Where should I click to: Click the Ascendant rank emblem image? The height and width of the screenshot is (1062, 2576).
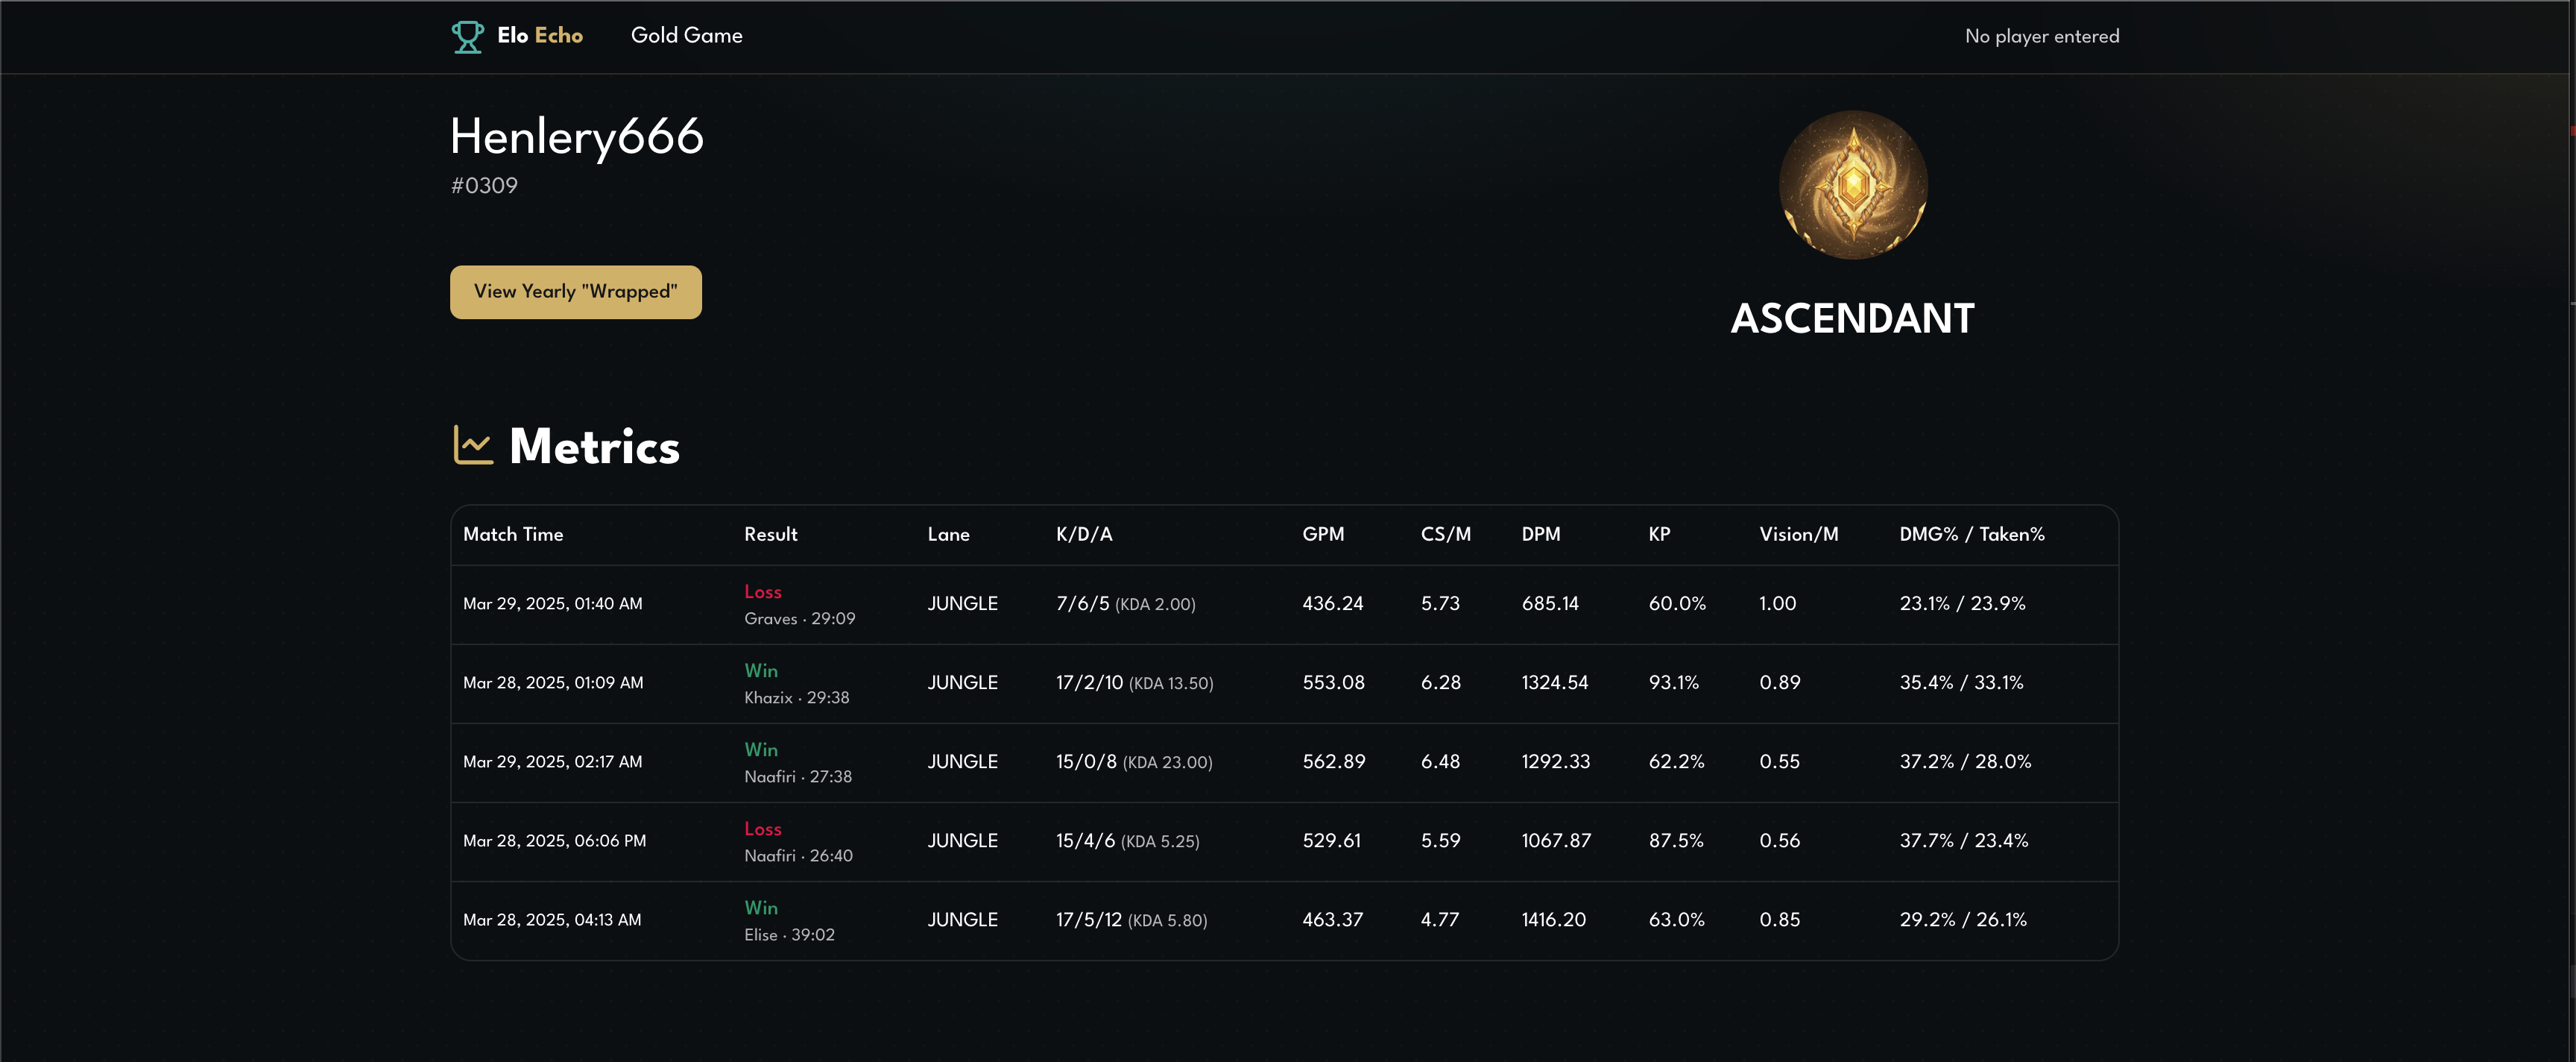click(x=1852, y=185)
